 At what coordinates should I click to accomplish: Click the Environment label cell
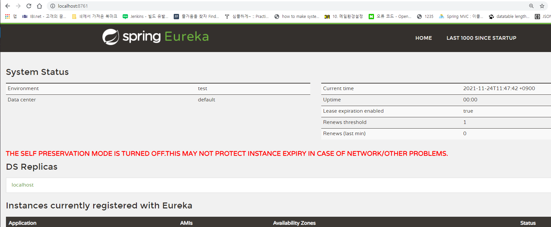23,88
